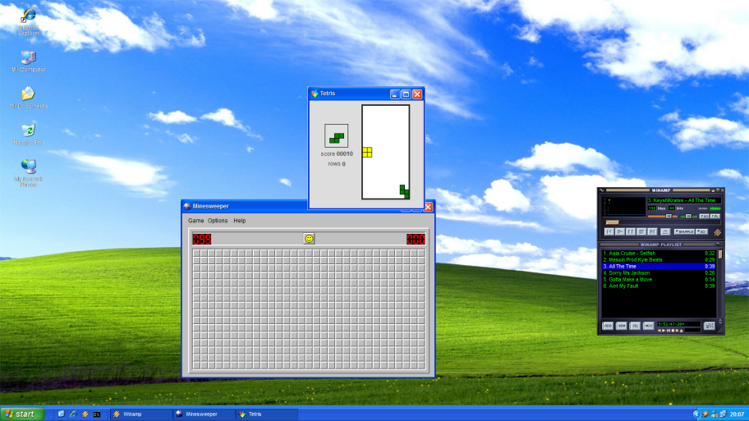The image size is (749, 421).
Task: Click Messenger system tray icon
Action: [x=715, y=414]
